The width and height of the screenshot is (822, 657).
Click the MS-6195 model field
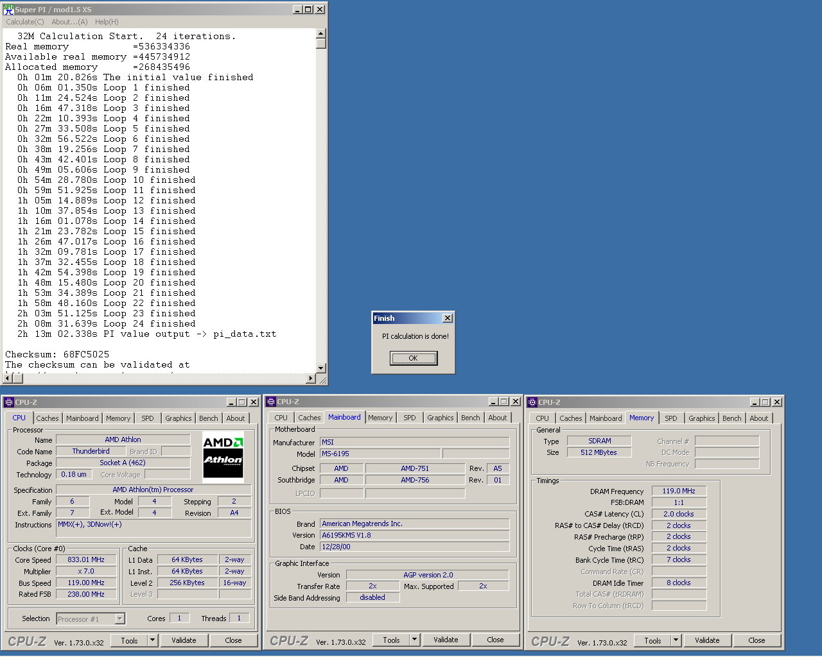[380, 454]
